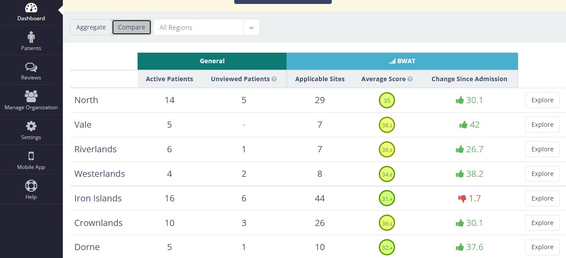566x258 pixels.
Task: Explore the Iron Islands region
Action: click(542, 198)
